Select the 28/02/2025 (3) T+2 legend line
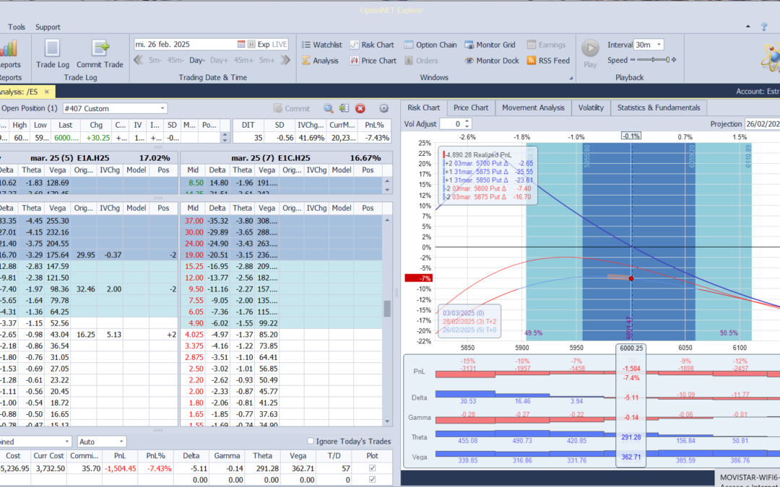The width and height of the screenshot is (780, 487). 469,322
